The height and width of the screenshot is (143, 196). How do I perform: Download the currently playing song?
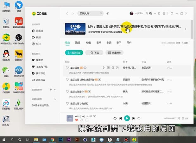82,120
